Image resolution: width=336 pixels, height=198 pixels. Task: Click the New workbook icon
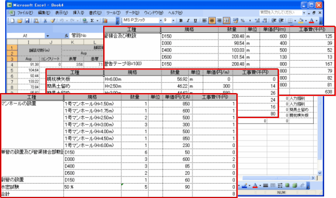[x=12, y=21]
